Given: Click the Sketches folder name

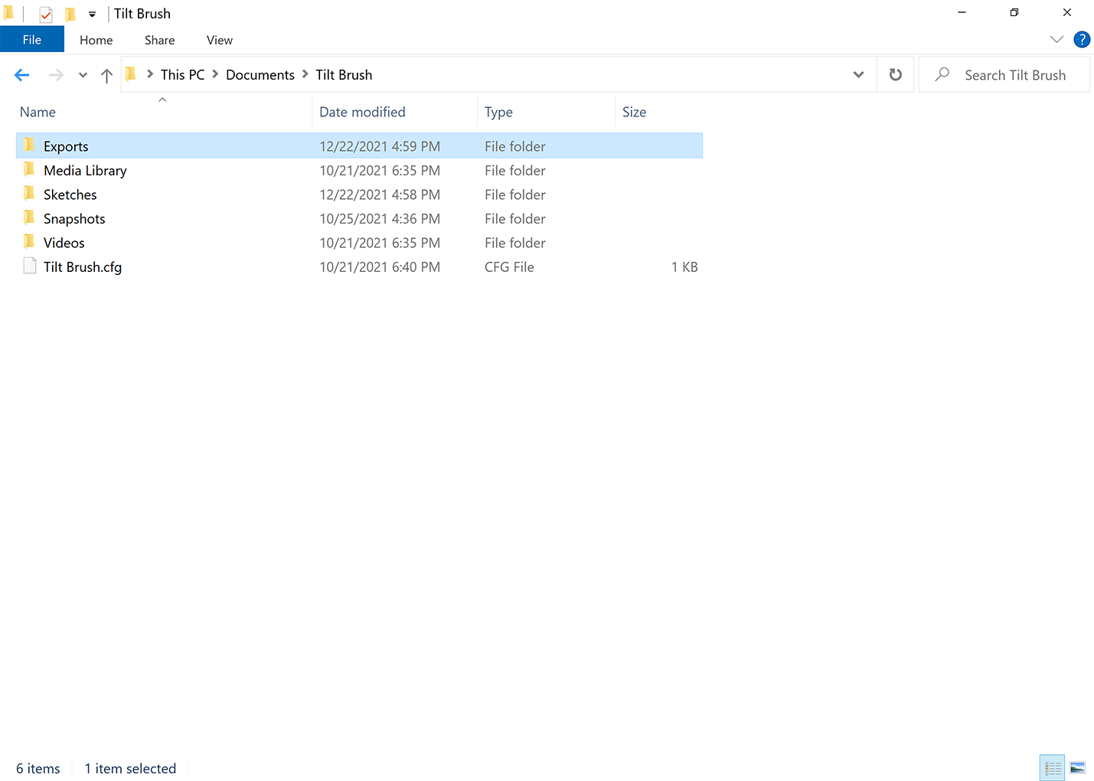Looking at the screenshot, I should (x=70, y=194).
